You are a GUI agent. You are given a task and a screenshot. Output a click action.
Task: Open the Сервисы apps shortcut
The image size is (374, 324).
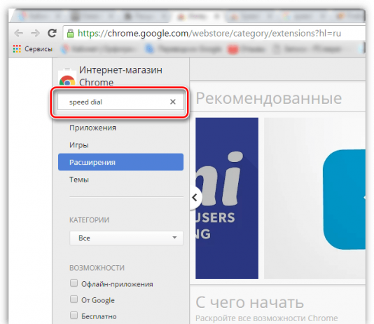tap(33, 48)
